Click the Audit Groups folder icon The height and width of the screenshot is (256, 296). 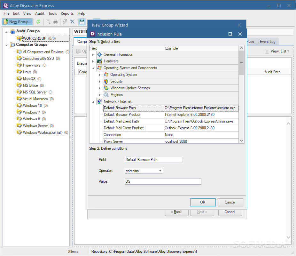click(12, 31)
